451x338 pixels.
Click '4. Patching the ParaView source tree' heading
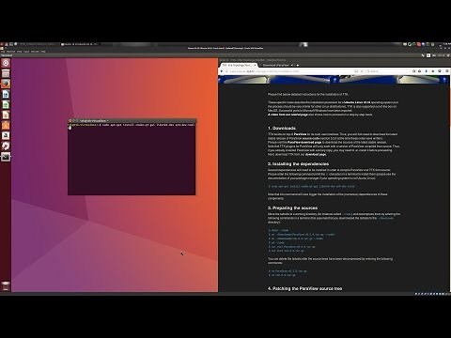tap(304, 288)
